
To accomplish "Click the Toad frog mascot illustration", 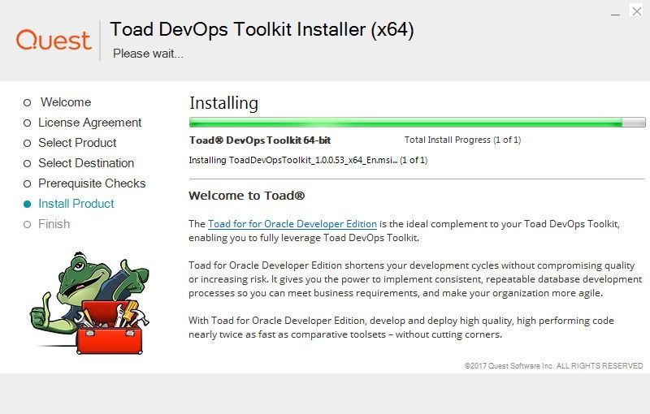I will 89,303.
